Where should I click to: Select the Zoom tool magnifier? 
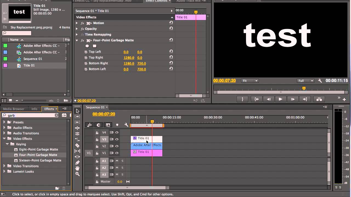(x=77, y=174)
